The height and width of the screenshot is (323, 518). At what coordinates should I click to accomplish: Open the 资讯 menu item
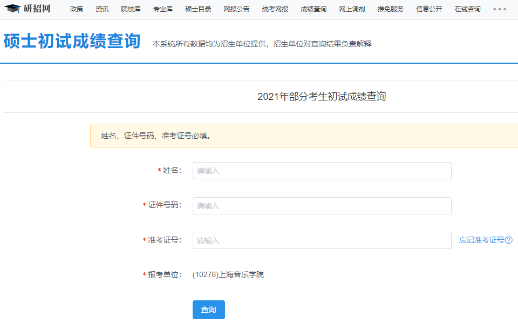tap(102, 9)
